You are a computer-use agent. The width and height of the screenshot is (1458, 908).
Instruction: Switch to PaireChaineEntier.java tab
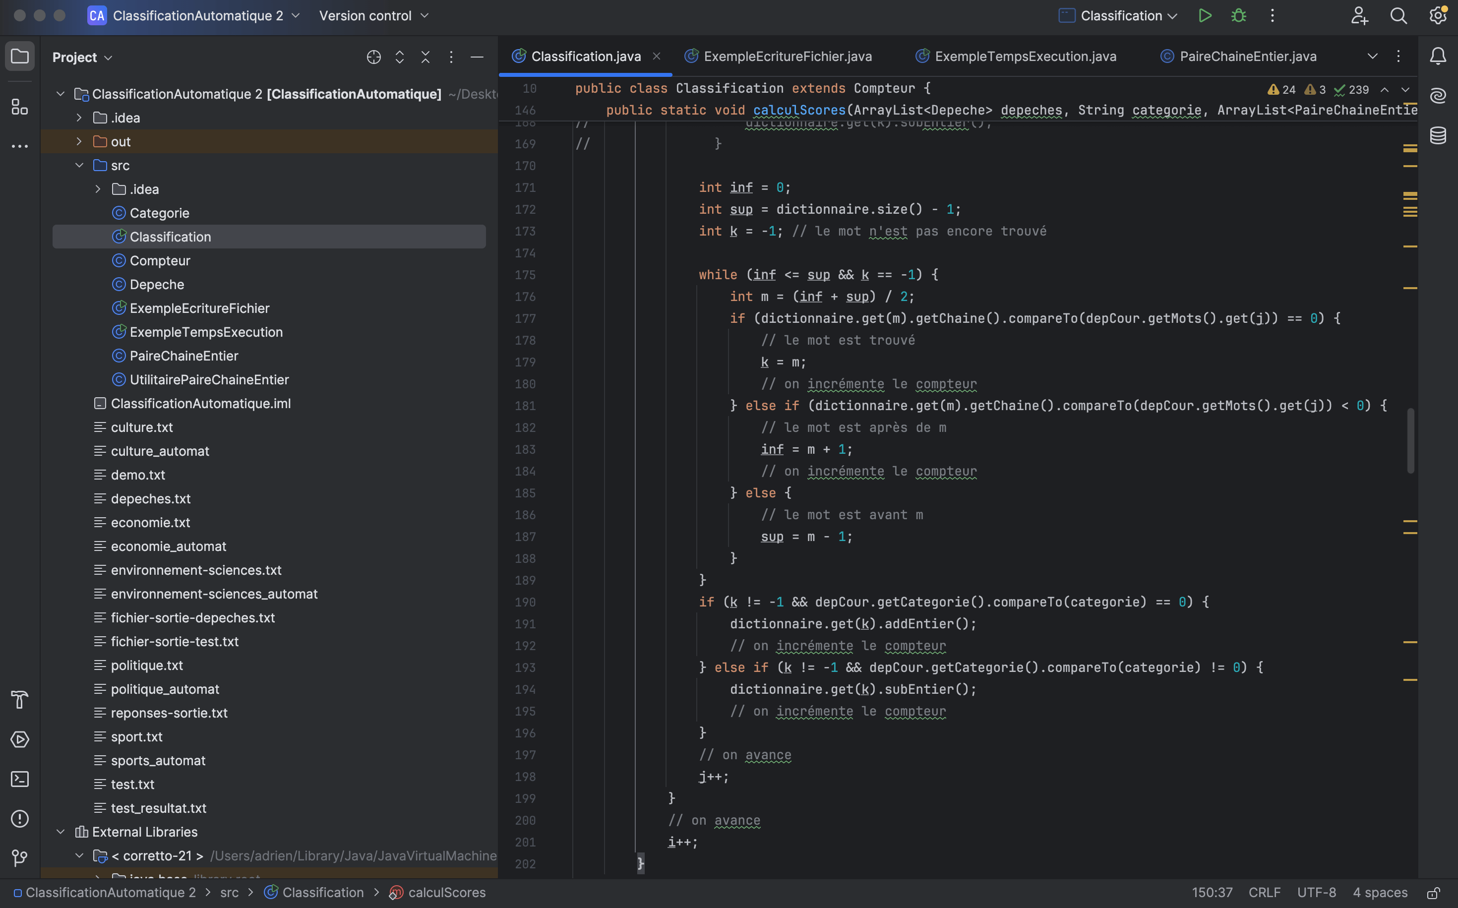[x=1240, y=57]
